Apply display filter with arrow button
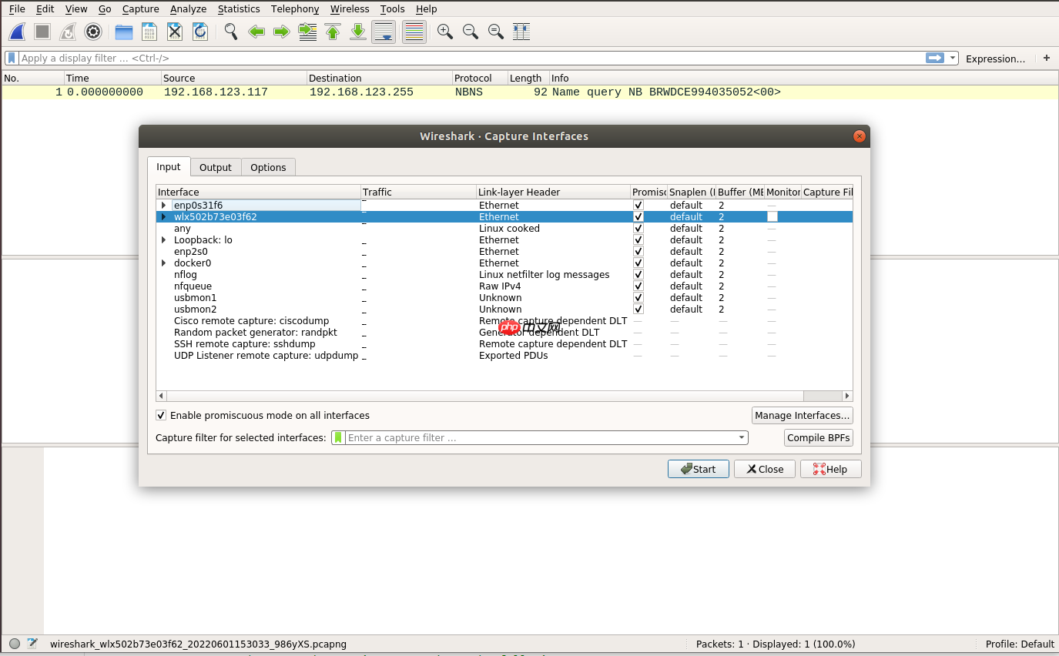The width and height of the screenshot is (1059, 656). click(935, 58)
